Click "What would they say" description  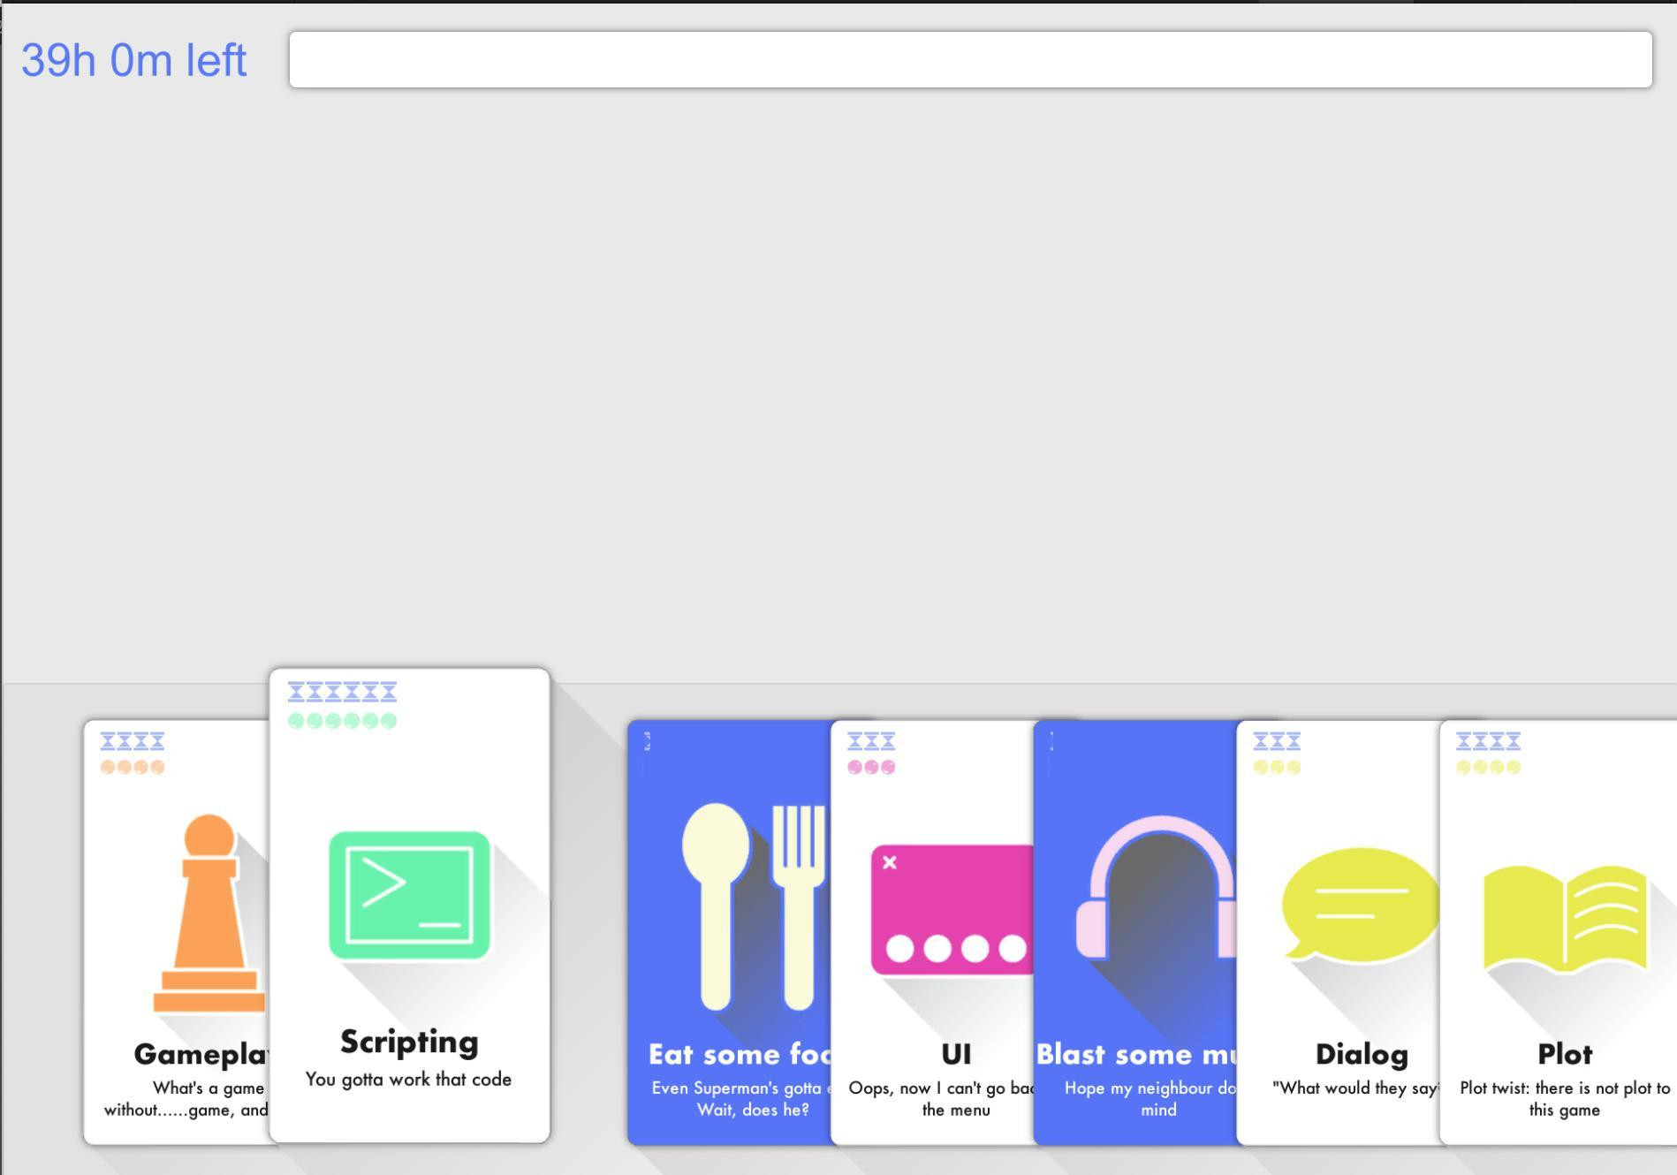(x=1355, y=1088)
